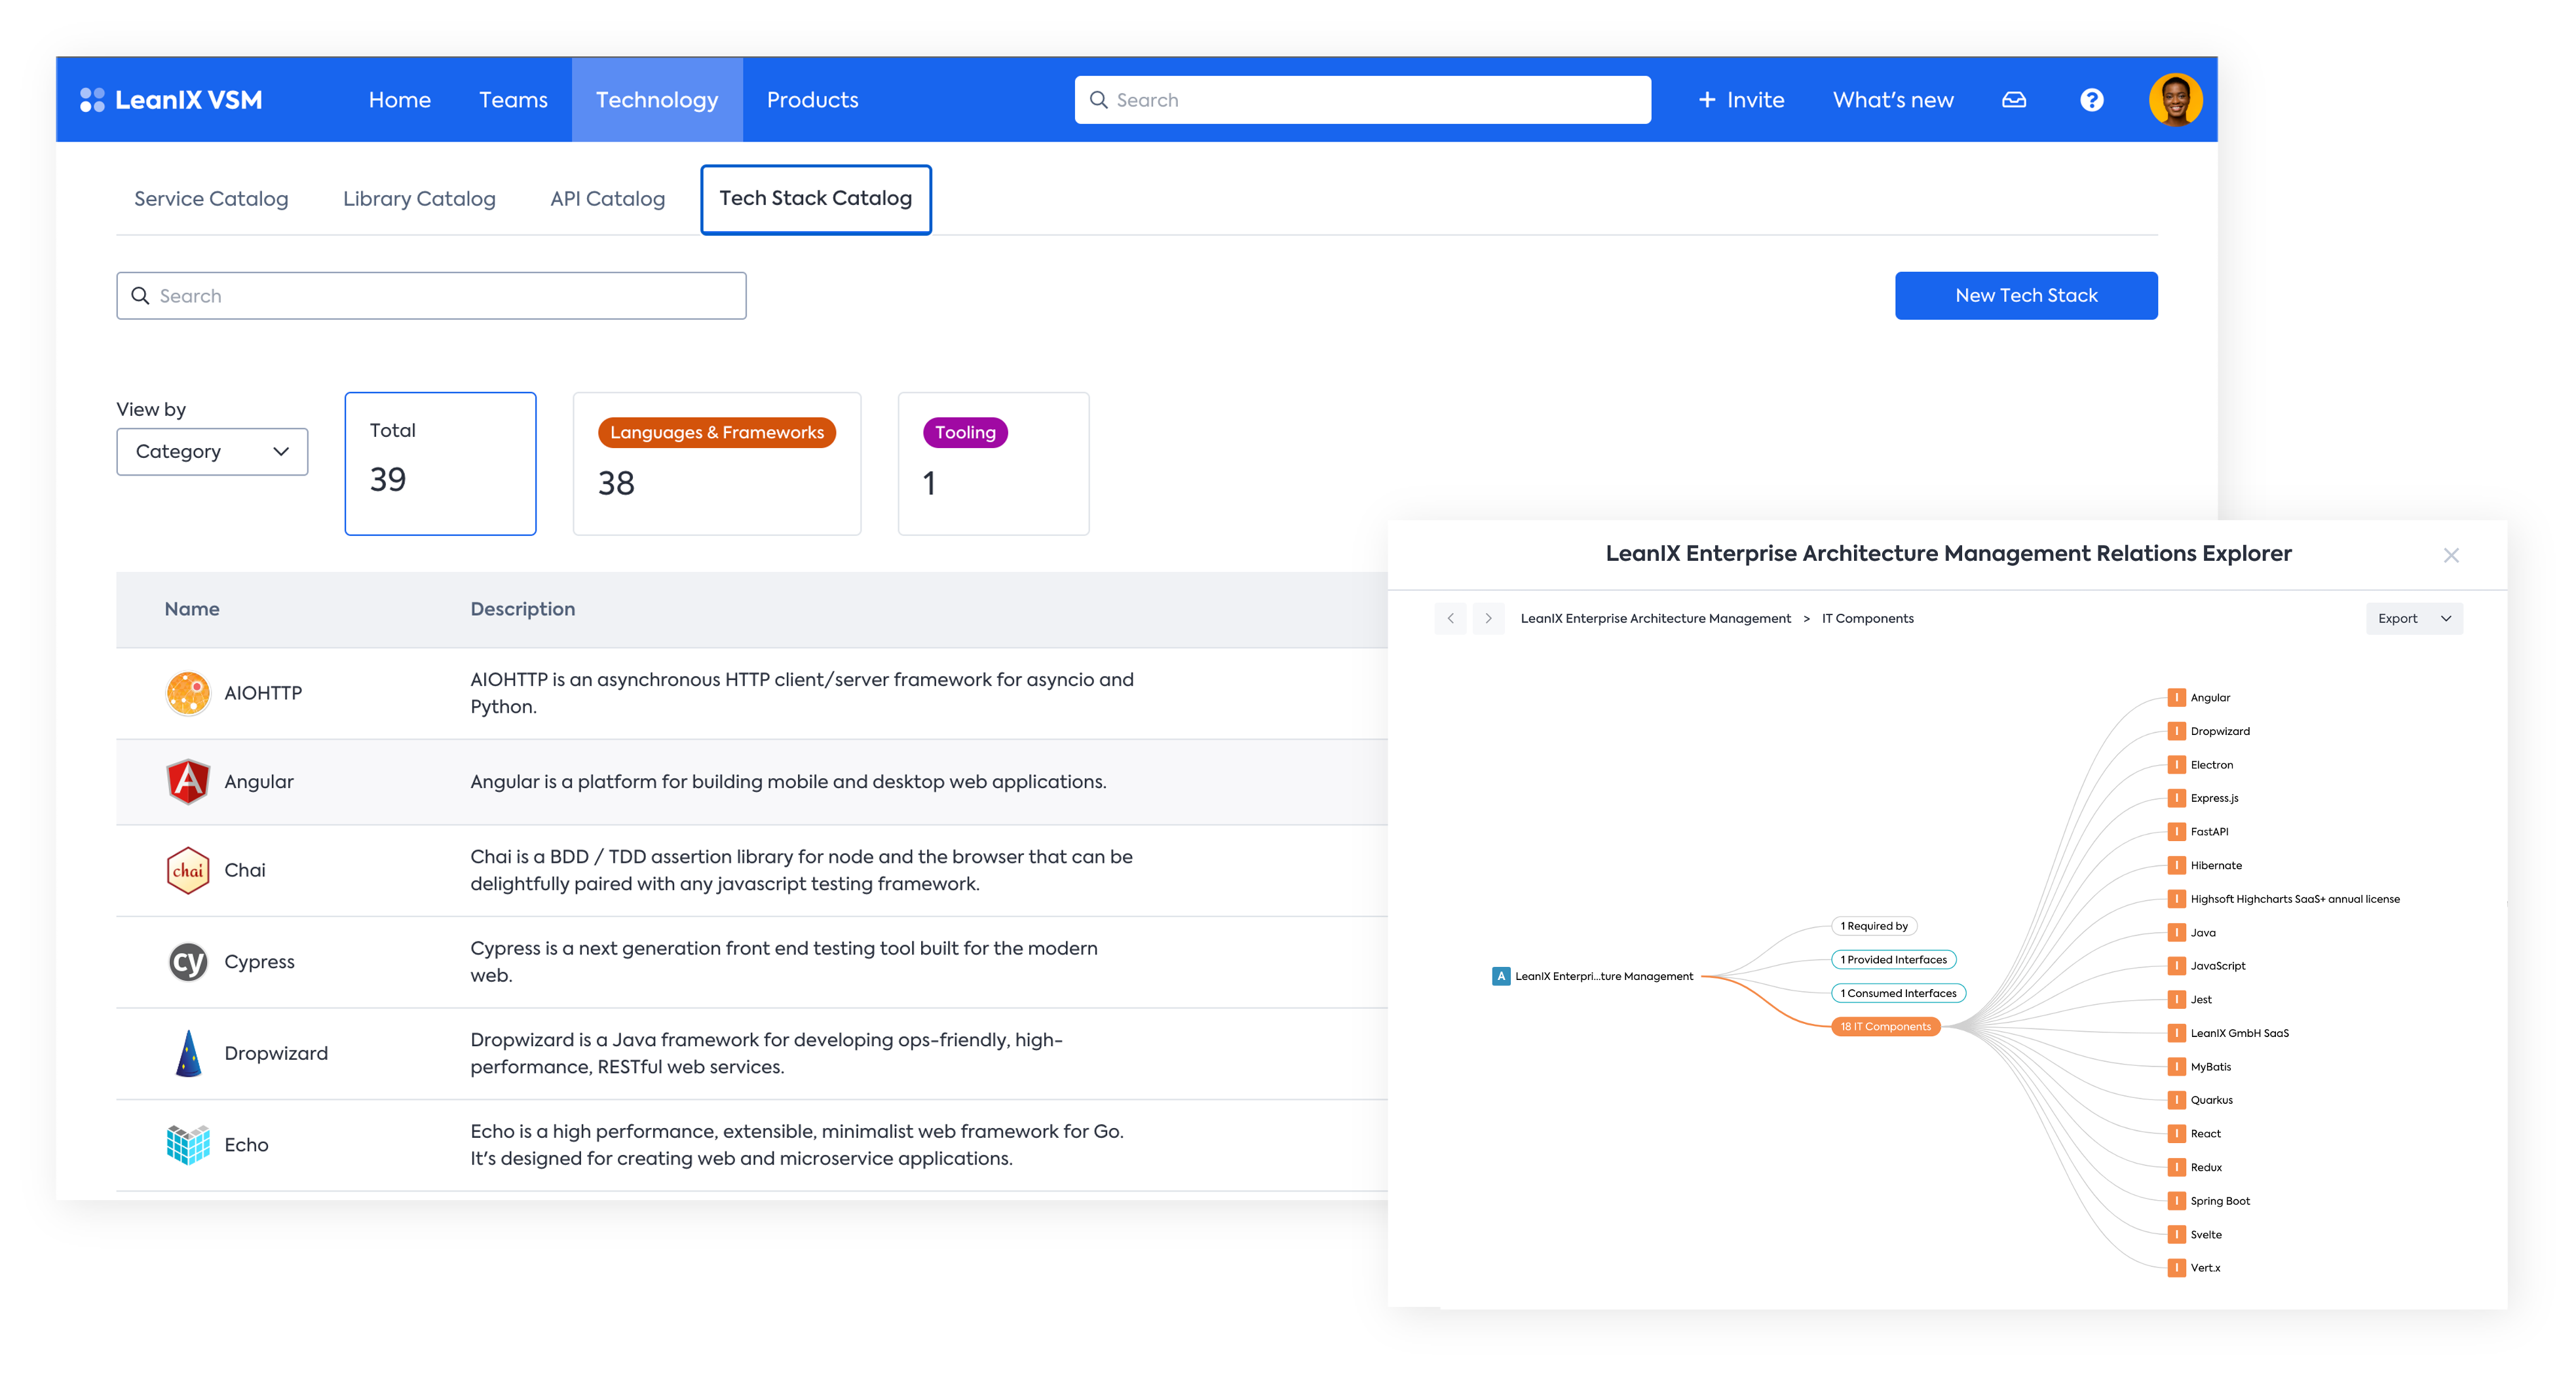Click the New Tech Stack button
This screenshot has height=1375, width=2576.
(x=2025, y=296)
